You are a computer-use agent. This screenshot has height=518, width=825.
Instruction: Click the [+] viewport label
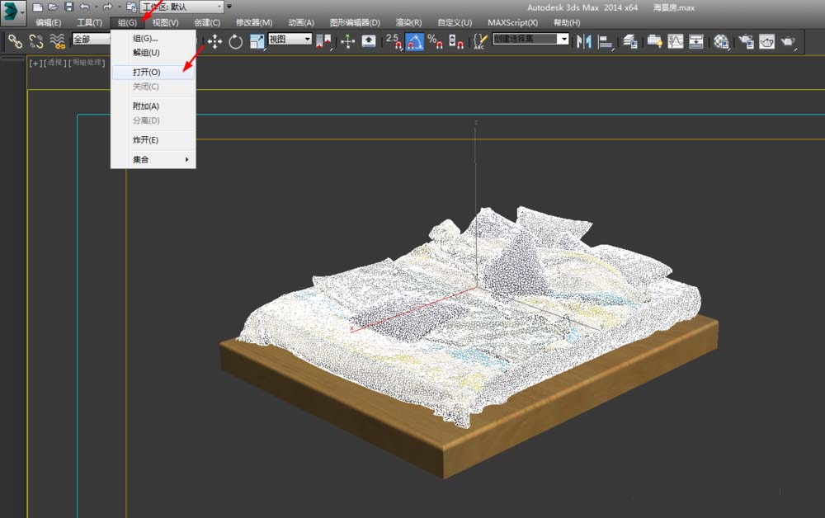point(35,63)
